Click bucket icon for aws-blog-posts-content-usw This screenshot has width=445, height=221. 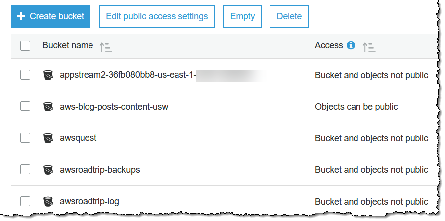pos(48,106)
